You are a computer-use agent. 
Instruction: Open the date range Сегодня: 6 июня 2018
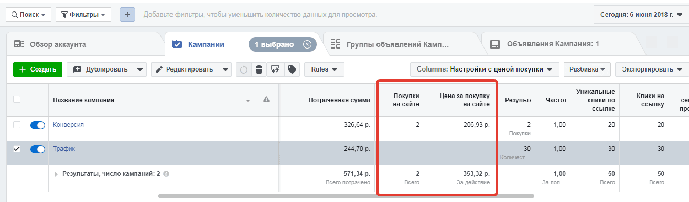641,15
